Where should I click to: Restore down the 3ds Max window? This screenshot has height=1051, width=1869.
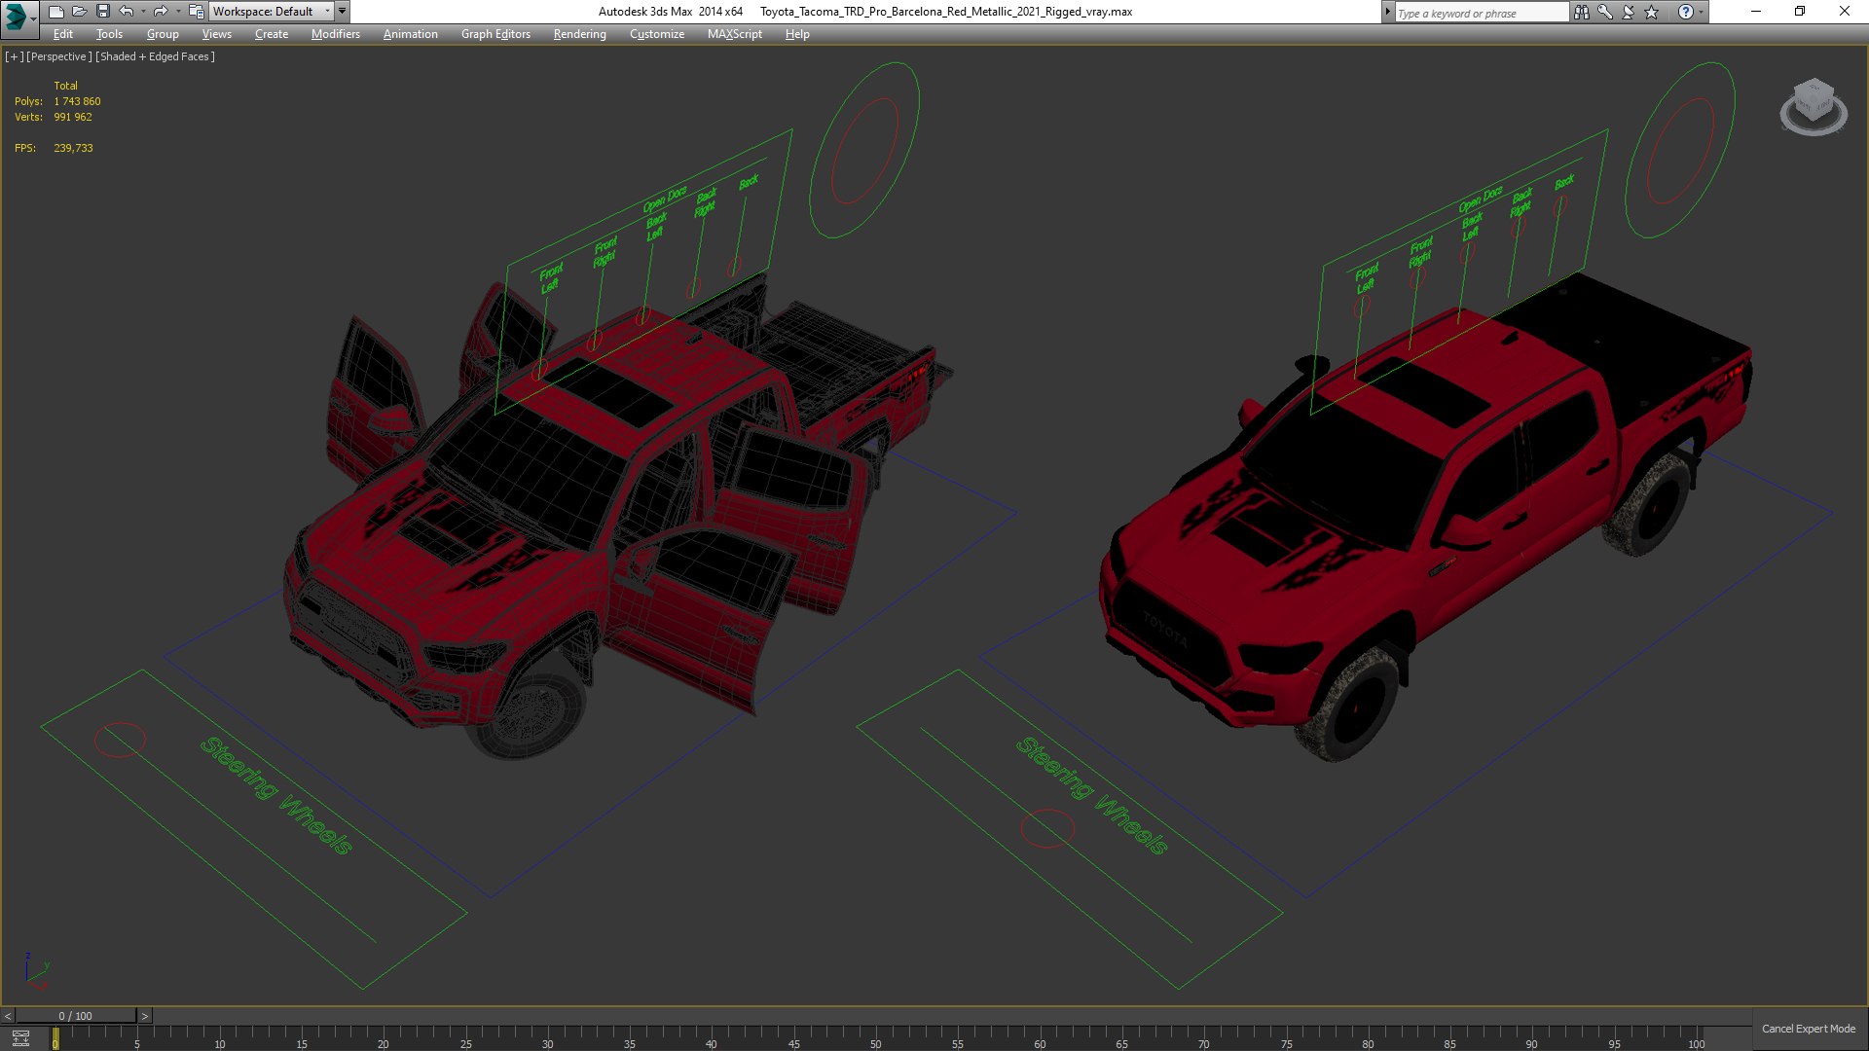tap(1800, 12)
